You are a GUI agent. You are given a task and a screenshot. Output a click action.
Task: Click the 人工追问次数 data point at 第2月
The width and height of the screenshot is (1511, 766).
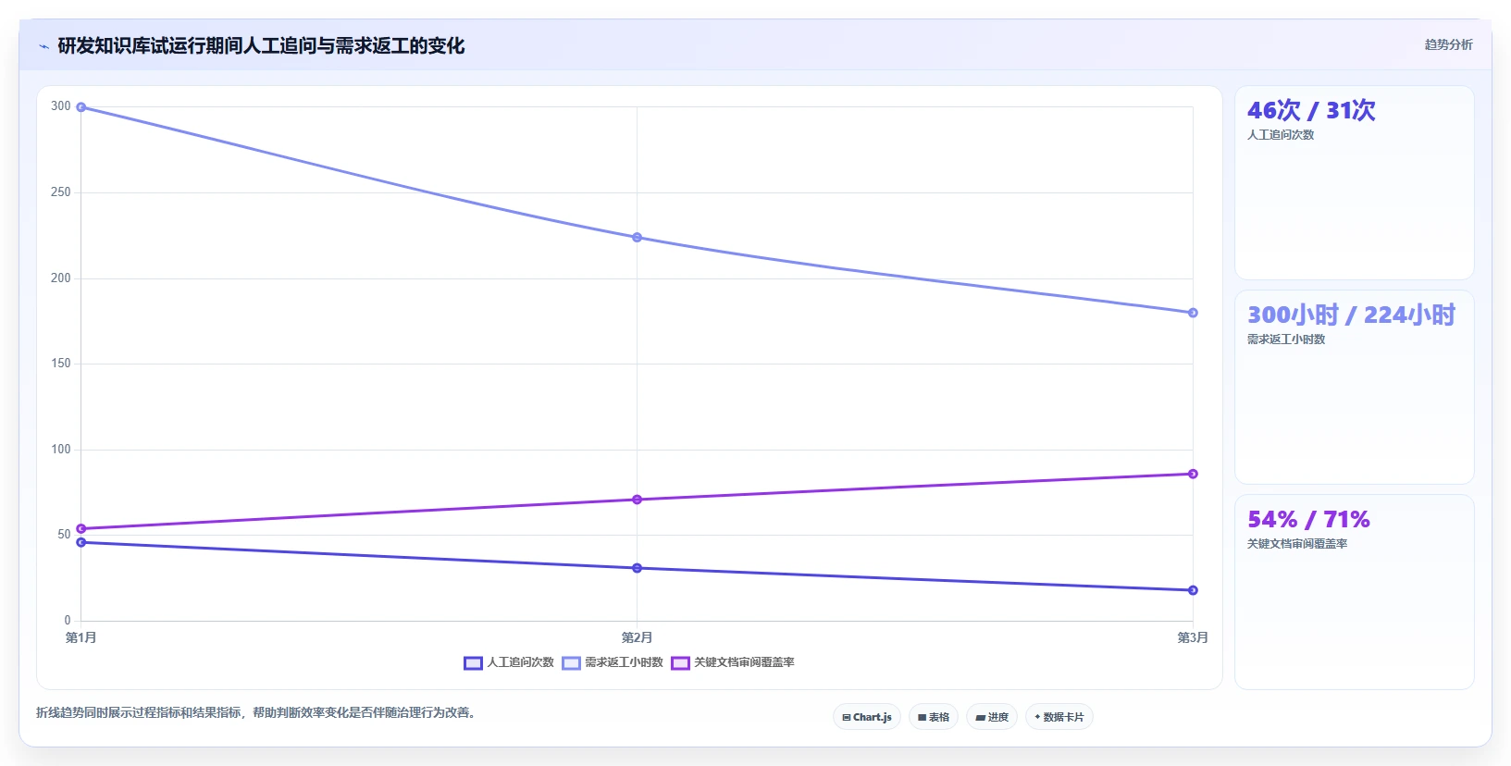click(637, 568)
